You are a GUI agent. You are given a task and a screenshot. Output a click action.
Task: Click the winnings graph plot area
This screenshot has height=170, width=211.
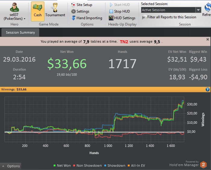94,119
